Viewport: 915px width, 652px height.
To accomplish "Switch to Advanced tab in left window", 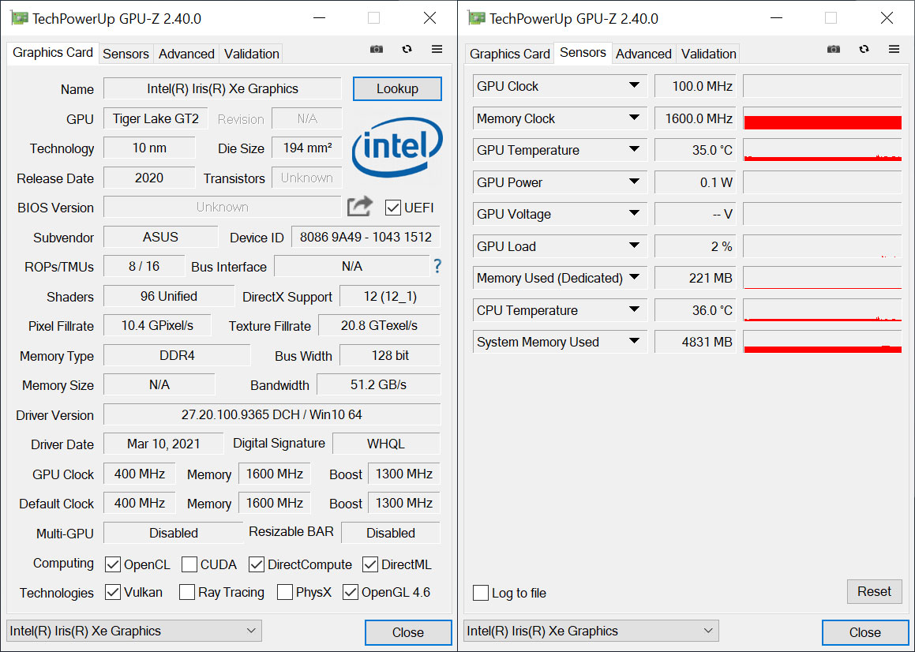I will pos(186,54).
